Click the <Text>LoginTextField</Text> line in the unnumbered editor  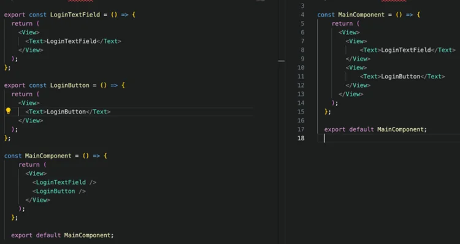tap(73, 41)
